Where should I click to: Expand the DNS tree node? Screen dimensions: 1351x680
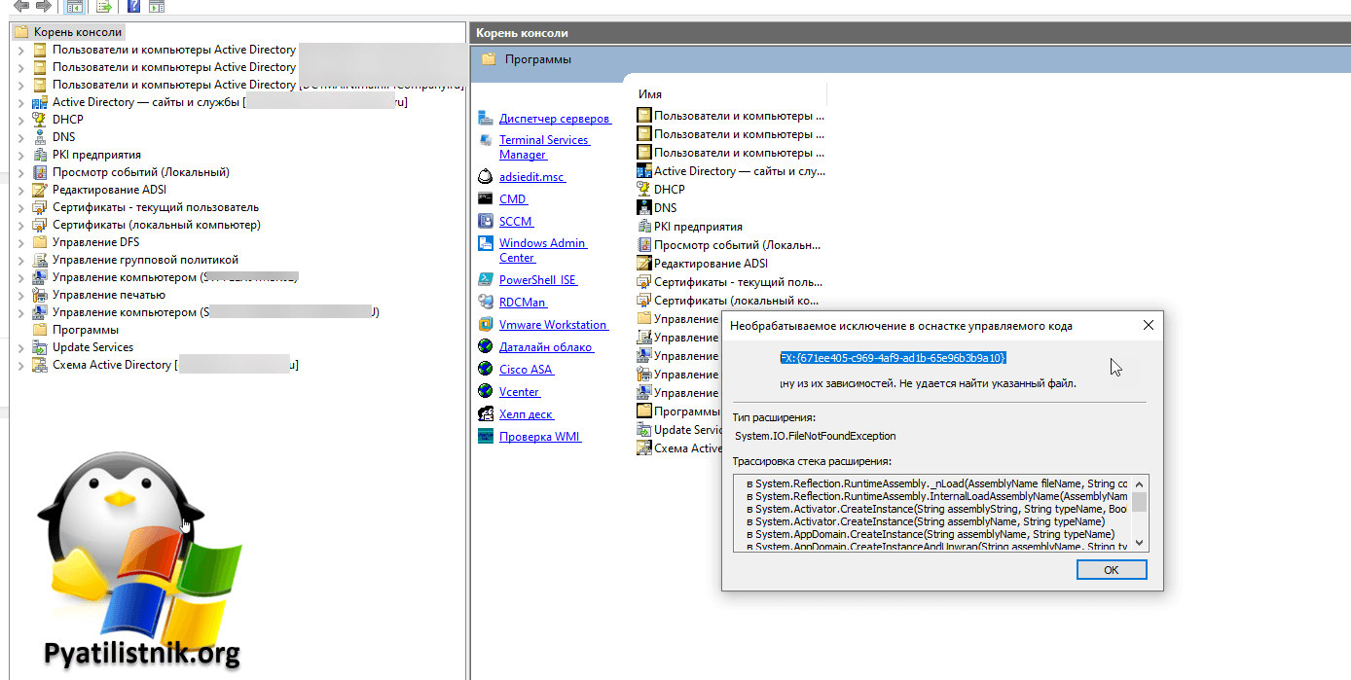(21, 137)
